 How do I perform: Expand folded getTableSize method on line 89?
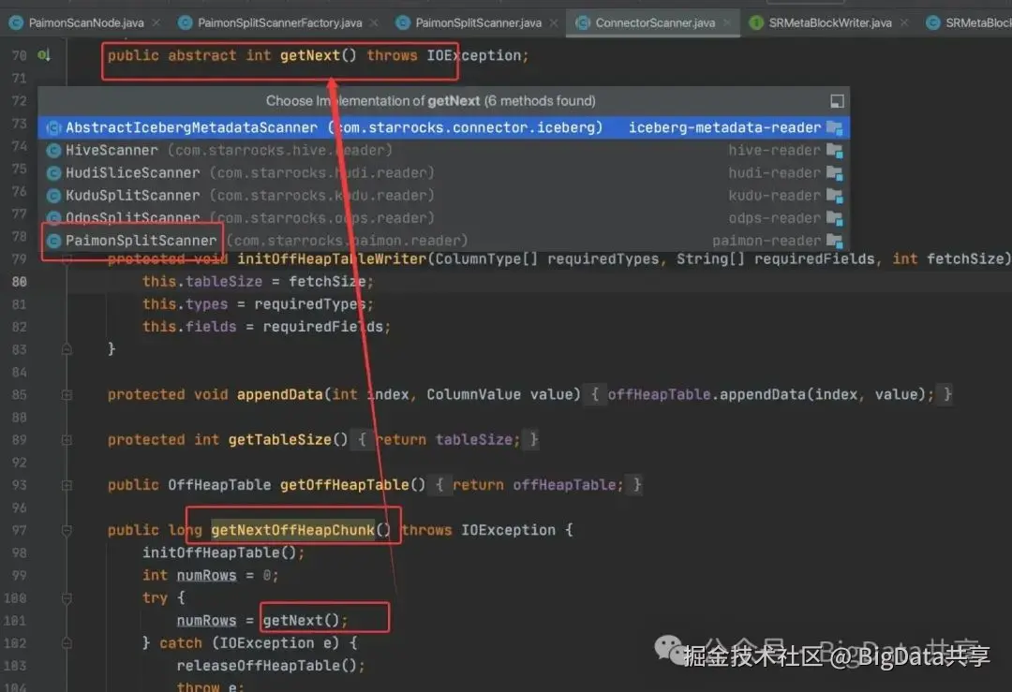coord(67,439)
